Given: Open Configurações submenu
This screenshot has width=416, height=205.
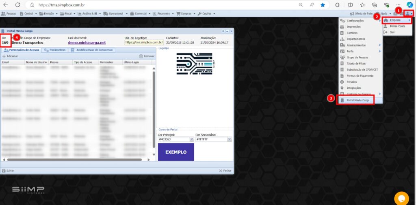Looking at the screenshot, I should pyautogui.click(x=360, y=21).
